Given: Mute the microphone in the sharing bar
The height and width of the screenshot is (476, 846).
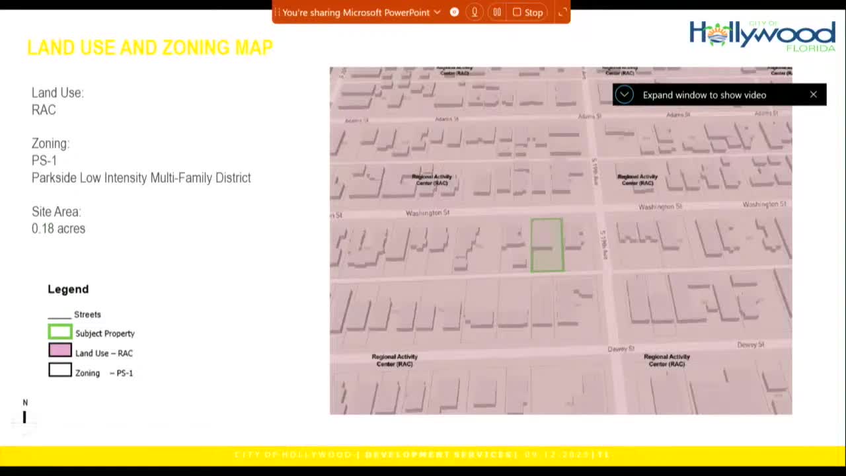Looking at the screenshot, I should [x=474, y=12].
